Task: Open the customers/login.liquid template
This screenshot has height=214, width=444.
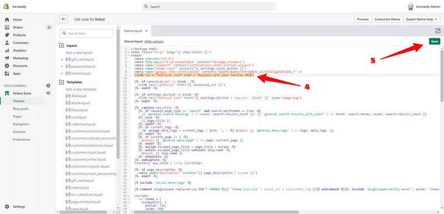Action: [x=85, y=152]
